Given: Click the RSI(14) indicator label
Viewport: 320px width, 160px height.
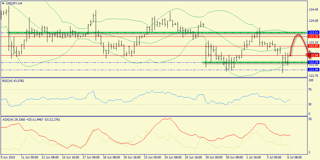Looking at the screenshot, I should coord(13,81).
